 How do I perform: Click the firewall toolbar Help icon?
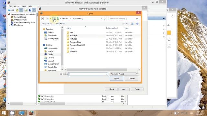(30, 10)
